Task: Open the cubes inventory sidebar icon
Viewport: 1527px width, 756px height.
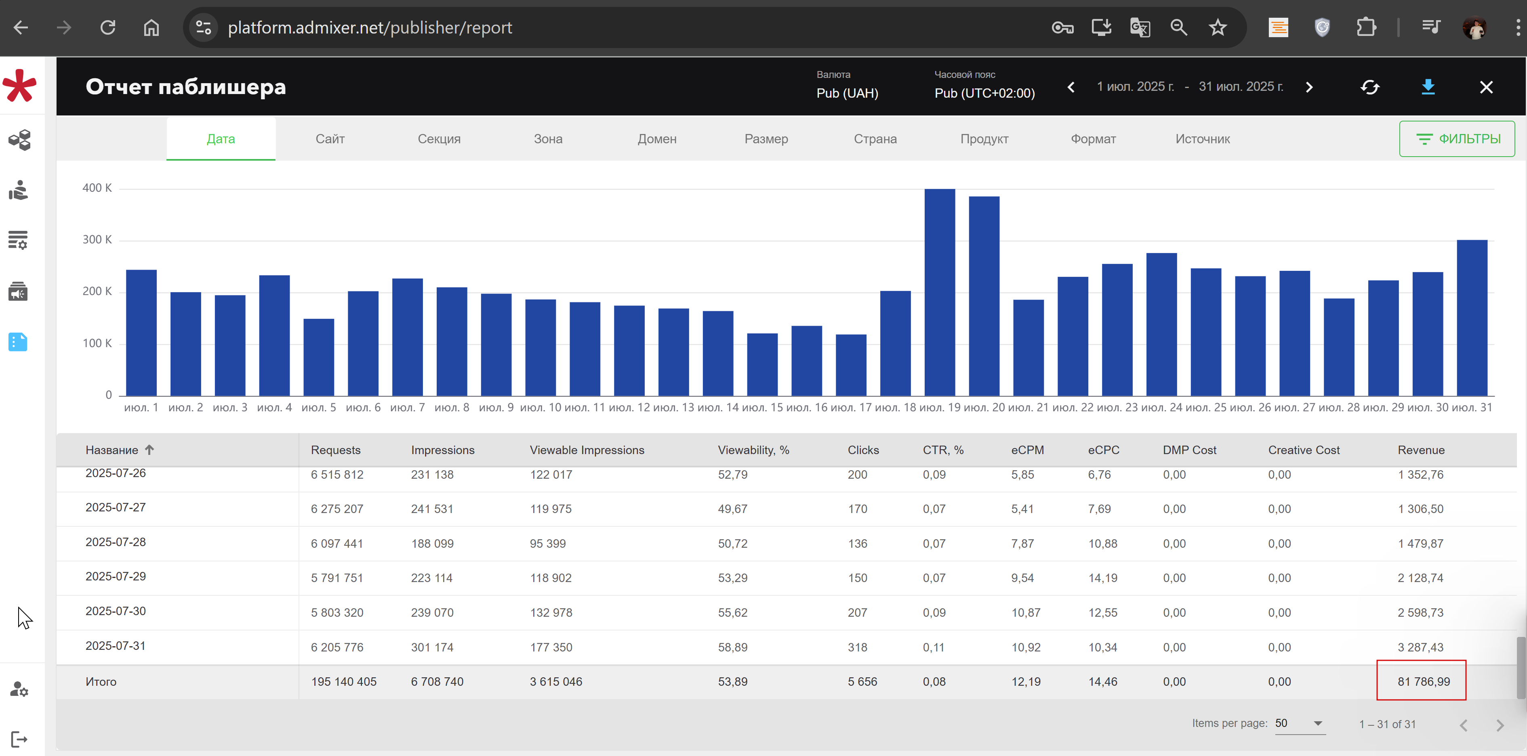Action: click(x=19, y=140)
